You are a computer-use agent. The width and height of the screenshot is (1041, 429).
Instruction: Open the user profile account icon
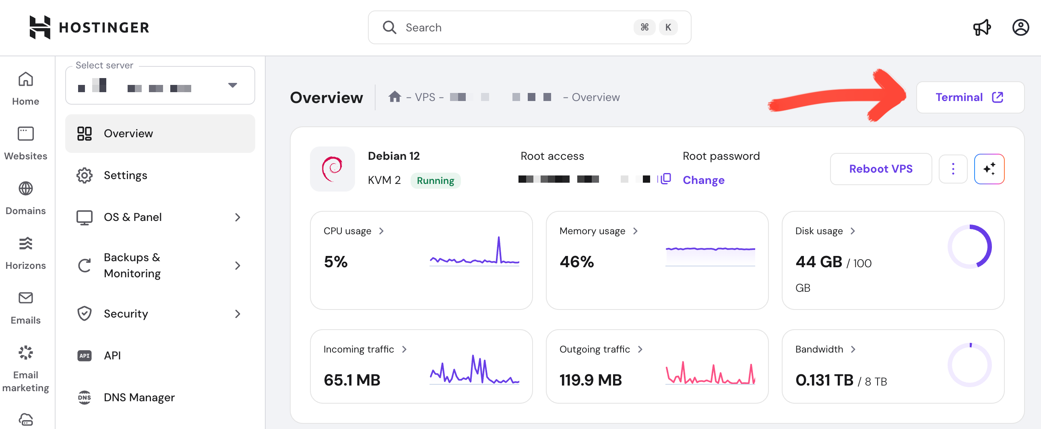pyautogui.click(x=1020, y=27)
